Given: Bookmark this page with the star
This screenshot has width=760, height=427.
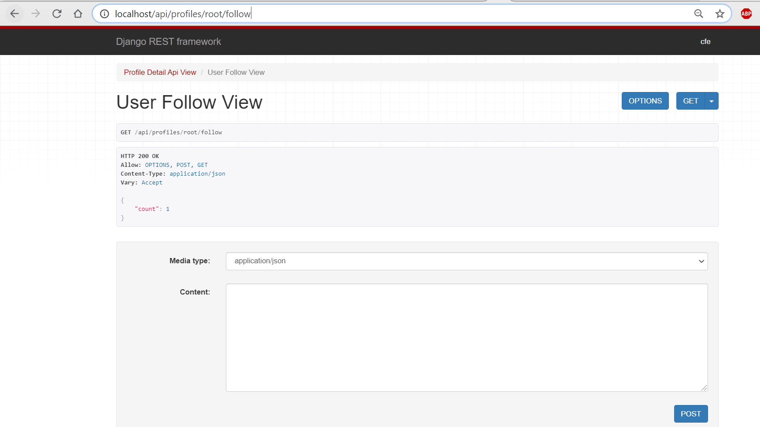Looking at the screenshot, I should click(x=720, y=14).
